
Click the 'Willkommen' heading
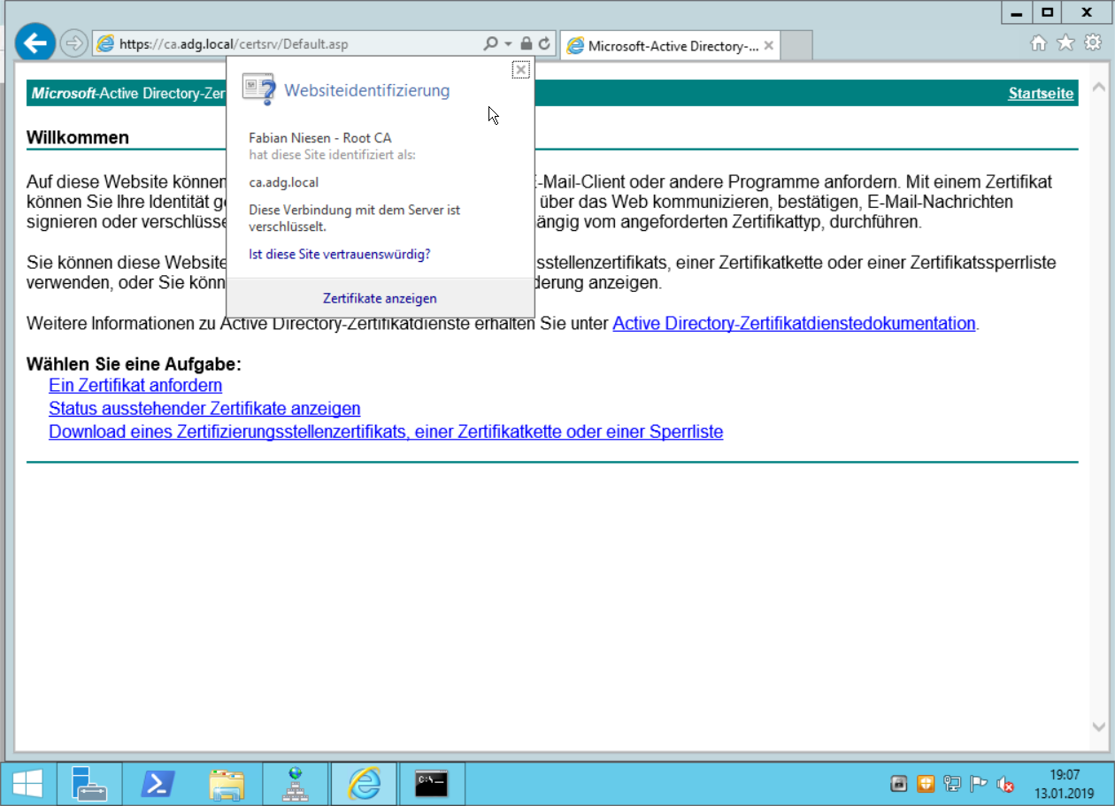coord(78,137)
